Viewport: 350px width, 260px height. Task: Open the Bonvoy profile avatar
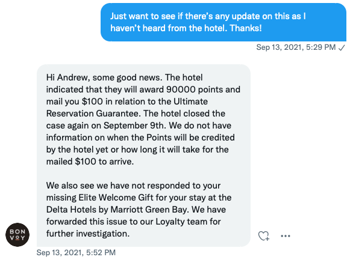point(17,235)
